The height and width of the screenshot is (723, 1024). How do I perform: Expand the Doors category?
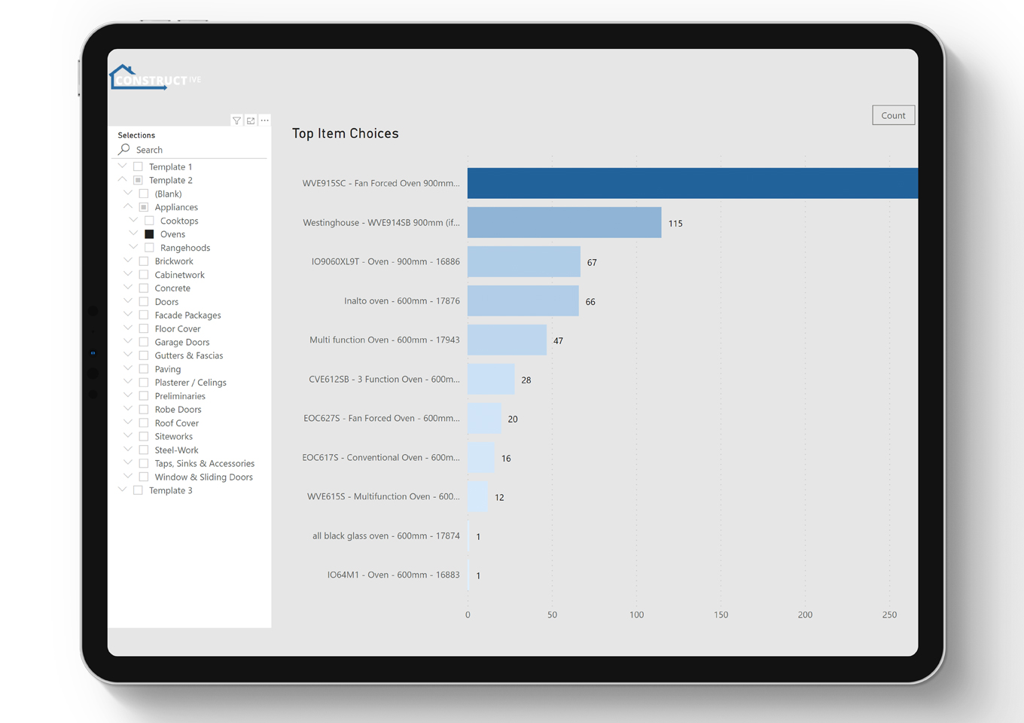click(x=128, y=301)
